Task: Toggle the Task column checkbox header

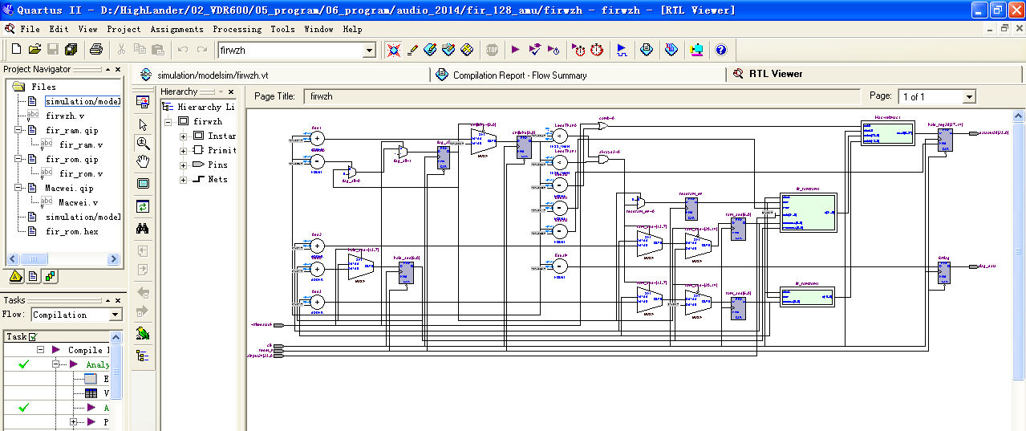Action: 32,337
